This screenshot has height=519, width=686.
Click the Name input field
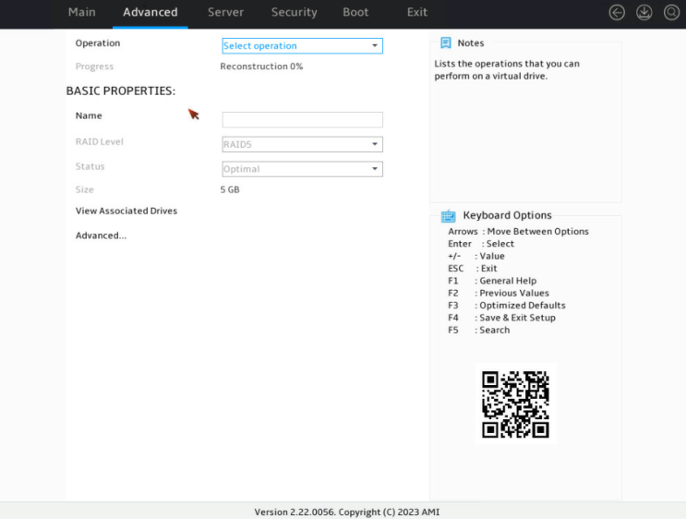click(302, 120)
